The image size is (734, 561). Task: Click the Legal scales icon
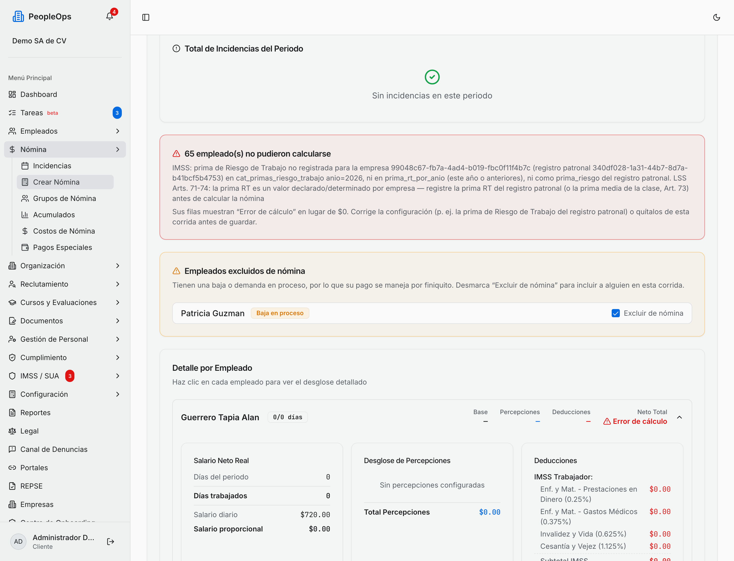click(x=12, y=431)
